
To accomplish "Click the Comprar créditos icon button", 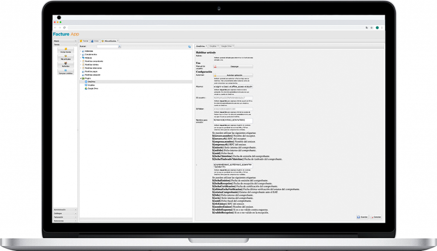I will point(65,72).
